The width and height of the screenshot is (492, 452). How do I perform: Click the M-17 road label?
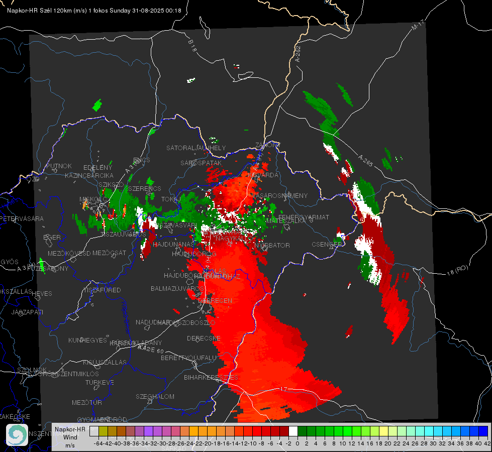click(x=418, y=25)
